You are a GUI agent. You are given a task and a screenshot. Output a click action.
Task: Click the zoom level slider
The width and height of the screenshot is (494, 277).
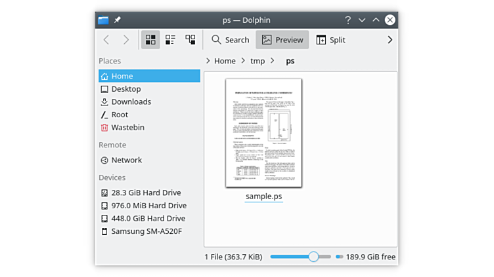pyautogui.click(x=313, y=257)
